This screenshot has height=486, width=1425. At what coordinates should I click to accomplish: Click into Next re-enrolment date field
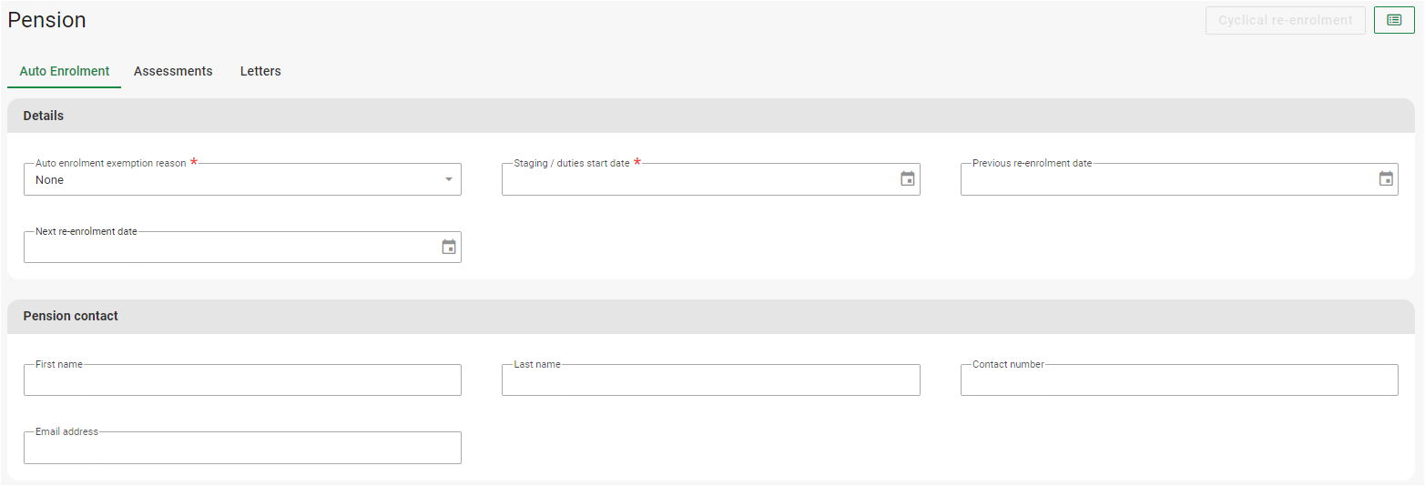pyautogui.click(x=228, y=248)
